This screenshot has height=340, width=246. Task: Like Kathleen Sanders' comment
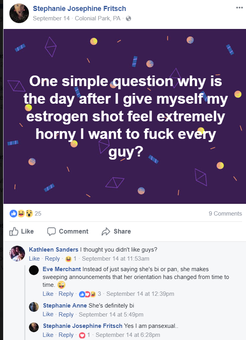coord(34,259)
